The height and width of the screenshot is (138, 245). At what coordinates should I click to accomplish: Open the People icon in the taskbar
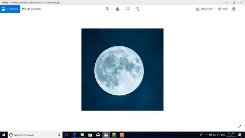(x=201, y=135)
